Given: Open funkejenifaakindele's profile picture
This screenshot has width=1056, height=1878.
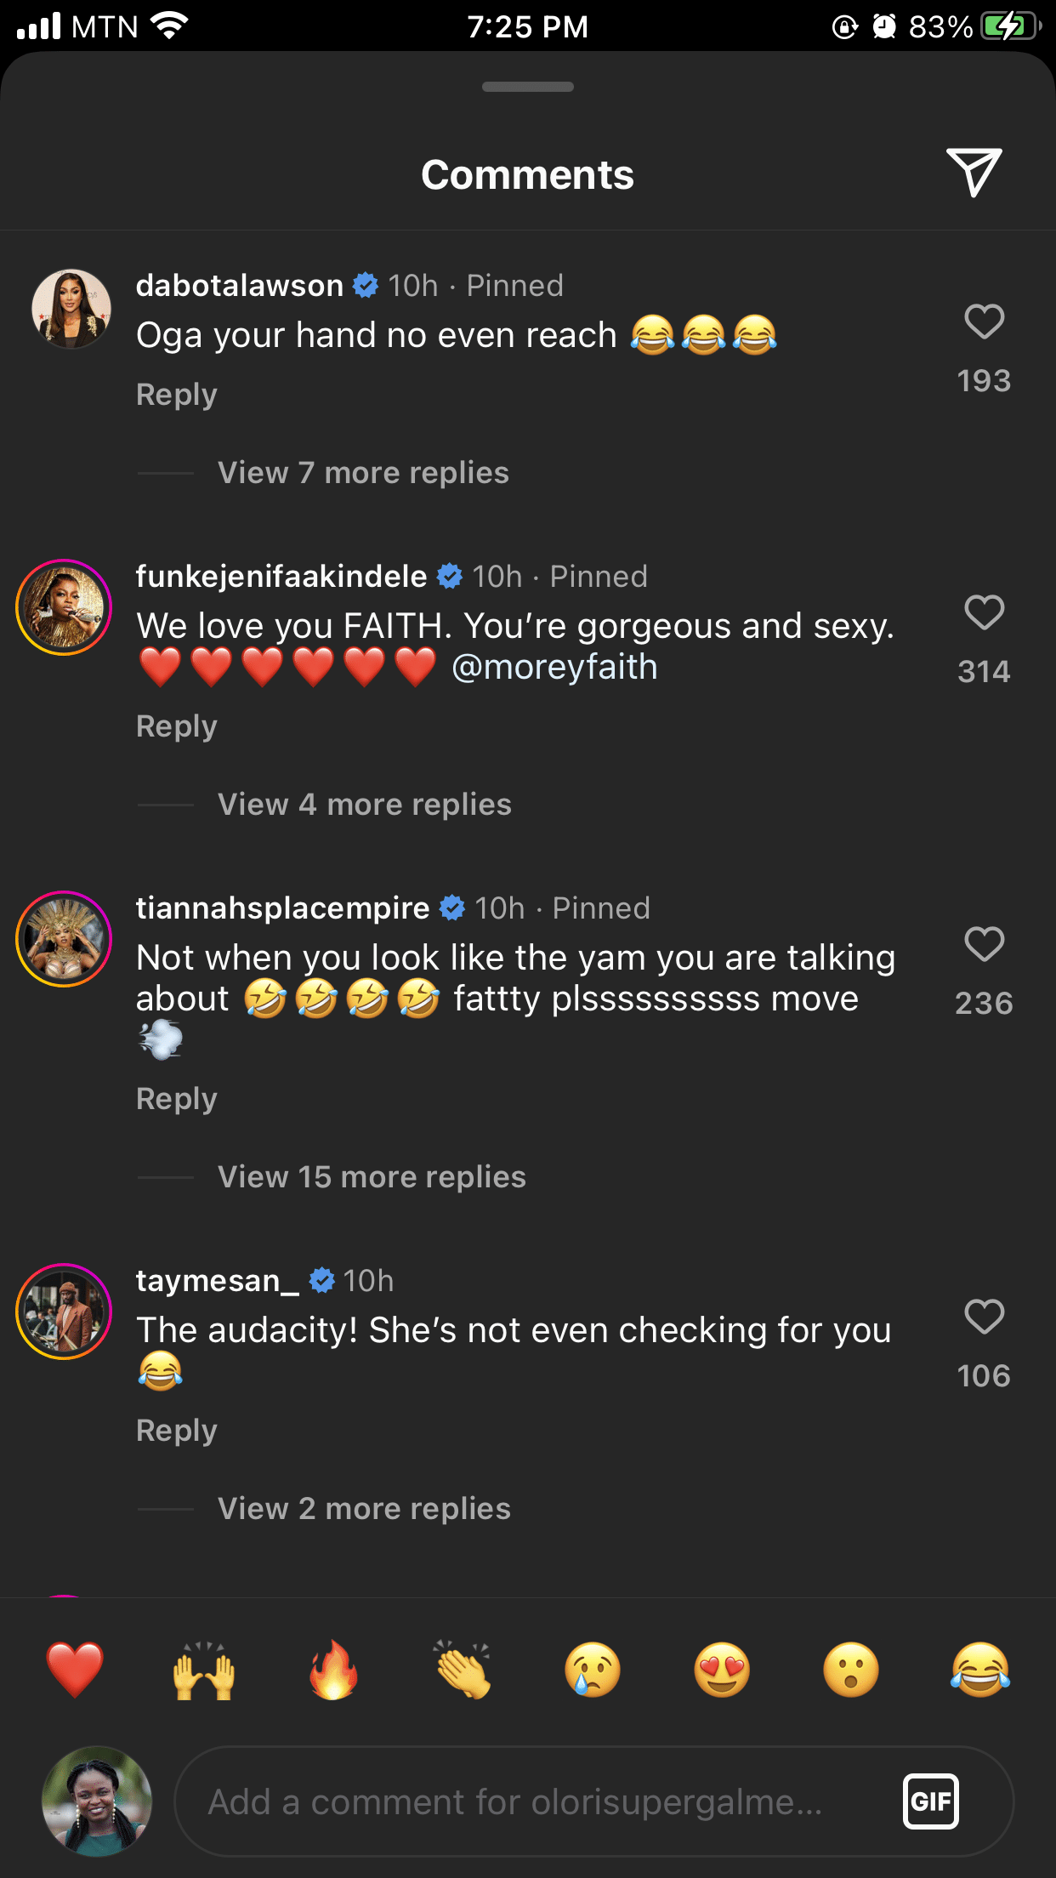Looking at the screenshot, I should pyautogui.click(x=64, y=607).
